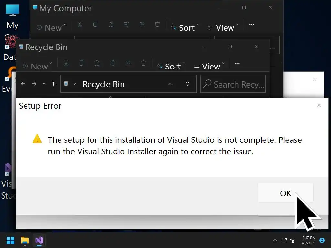The height and width of the screenshot is (248, 331).
Task: Switch to Visual Studio in the taskbar
Action: tap(39, 240)
